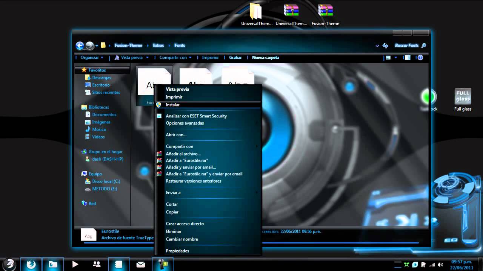The image size is (483, 271).
Task: Select dash (DASH-HP) in sidebar
Action: (x=108, y=159)
